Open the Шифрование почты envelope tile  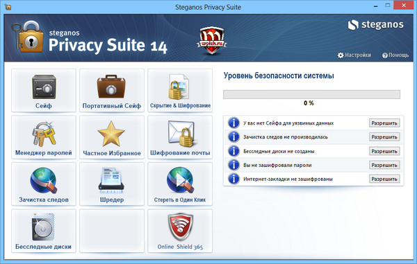click(x=180, y=137)
